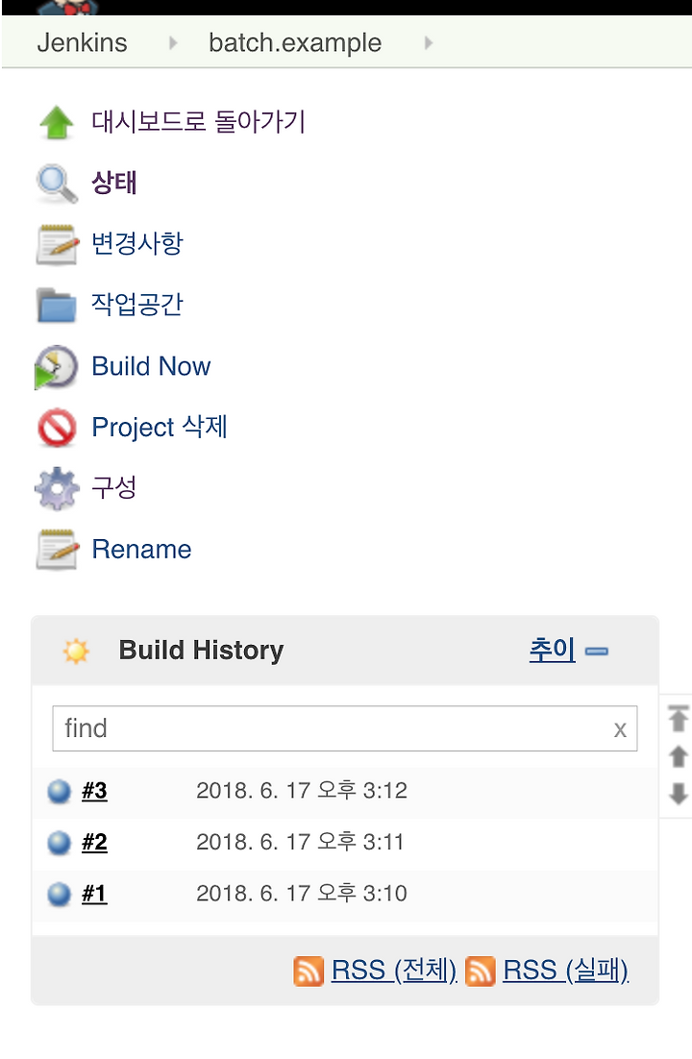
Task: Click the find search input field
Action: tap(345, 728)
